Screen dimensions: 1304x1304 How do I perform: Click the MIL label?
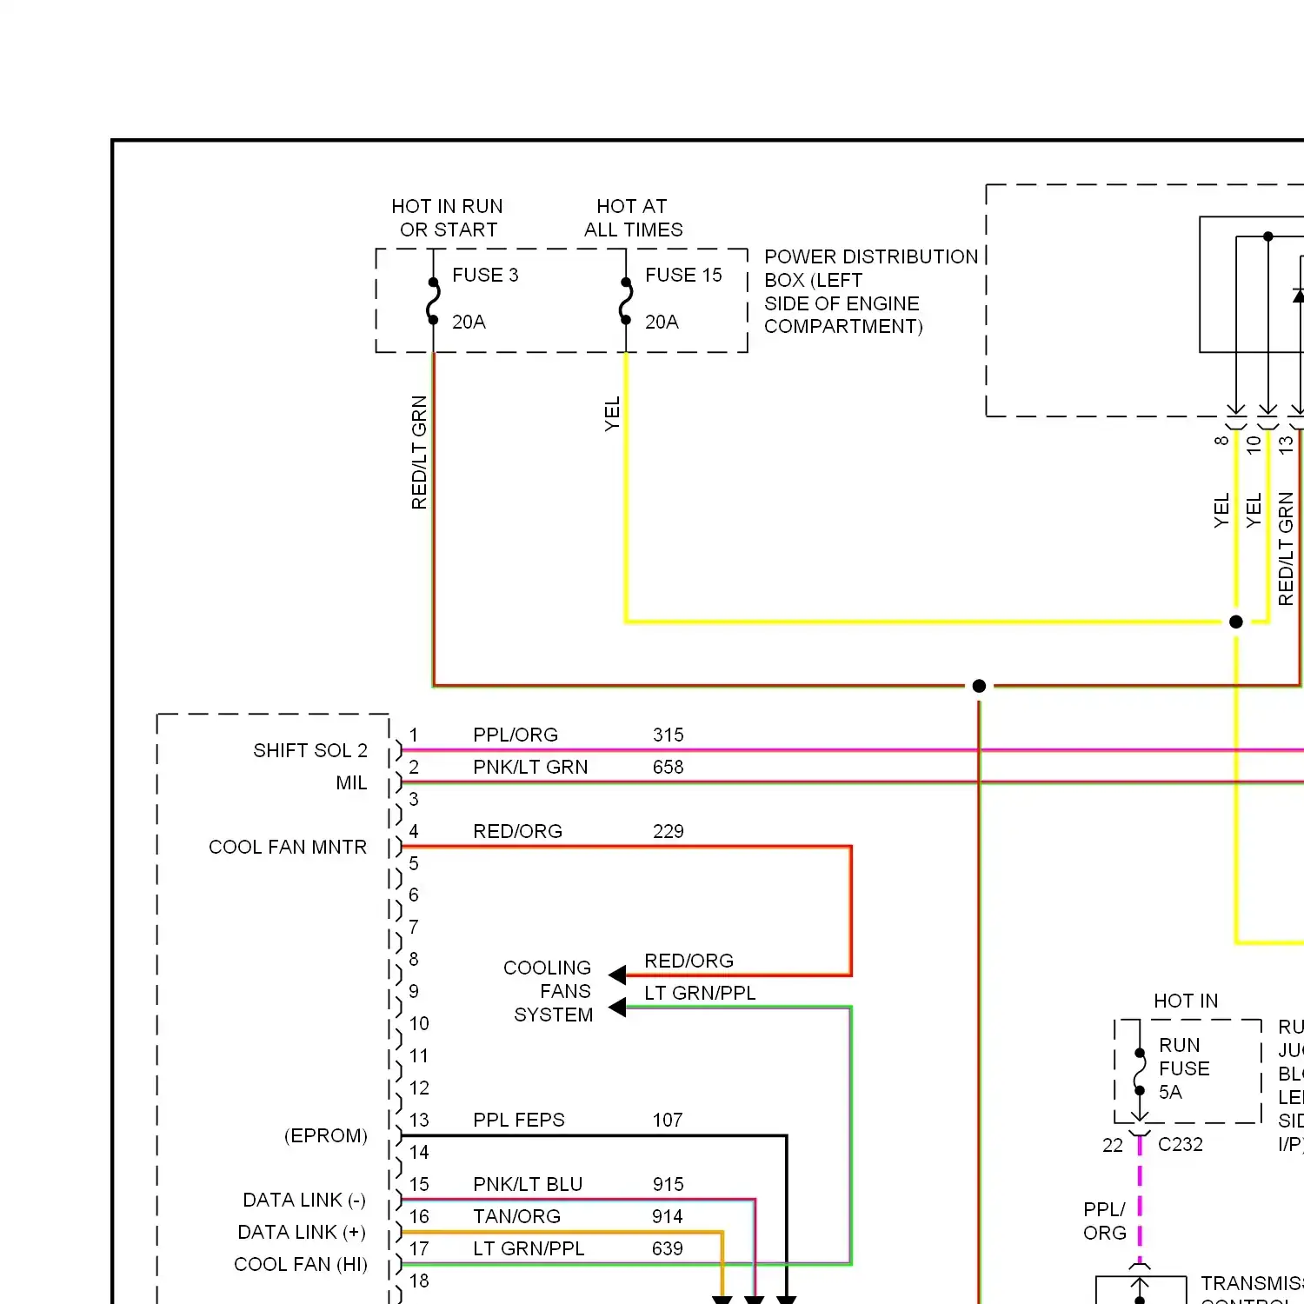tap(352, 783)
